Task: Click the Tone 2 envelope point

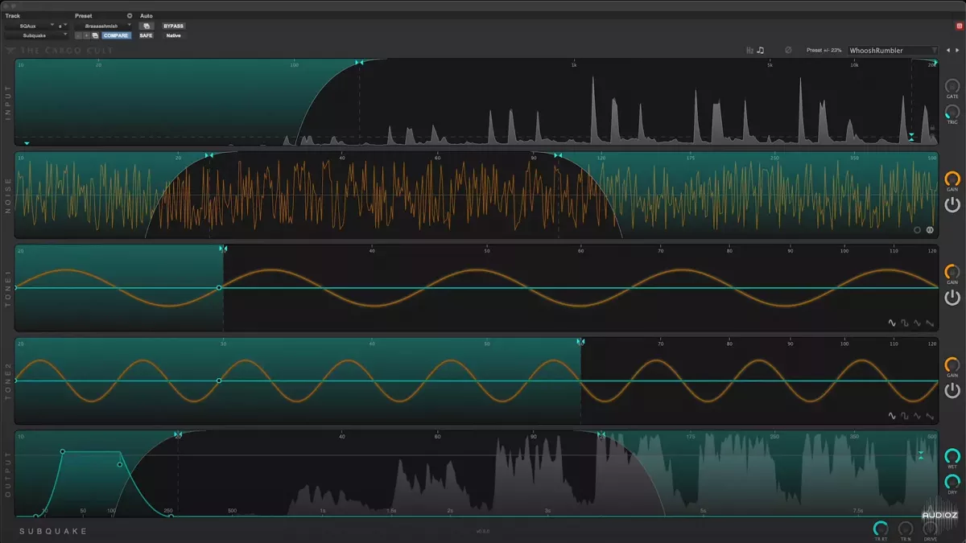Action: coord(219,381)
